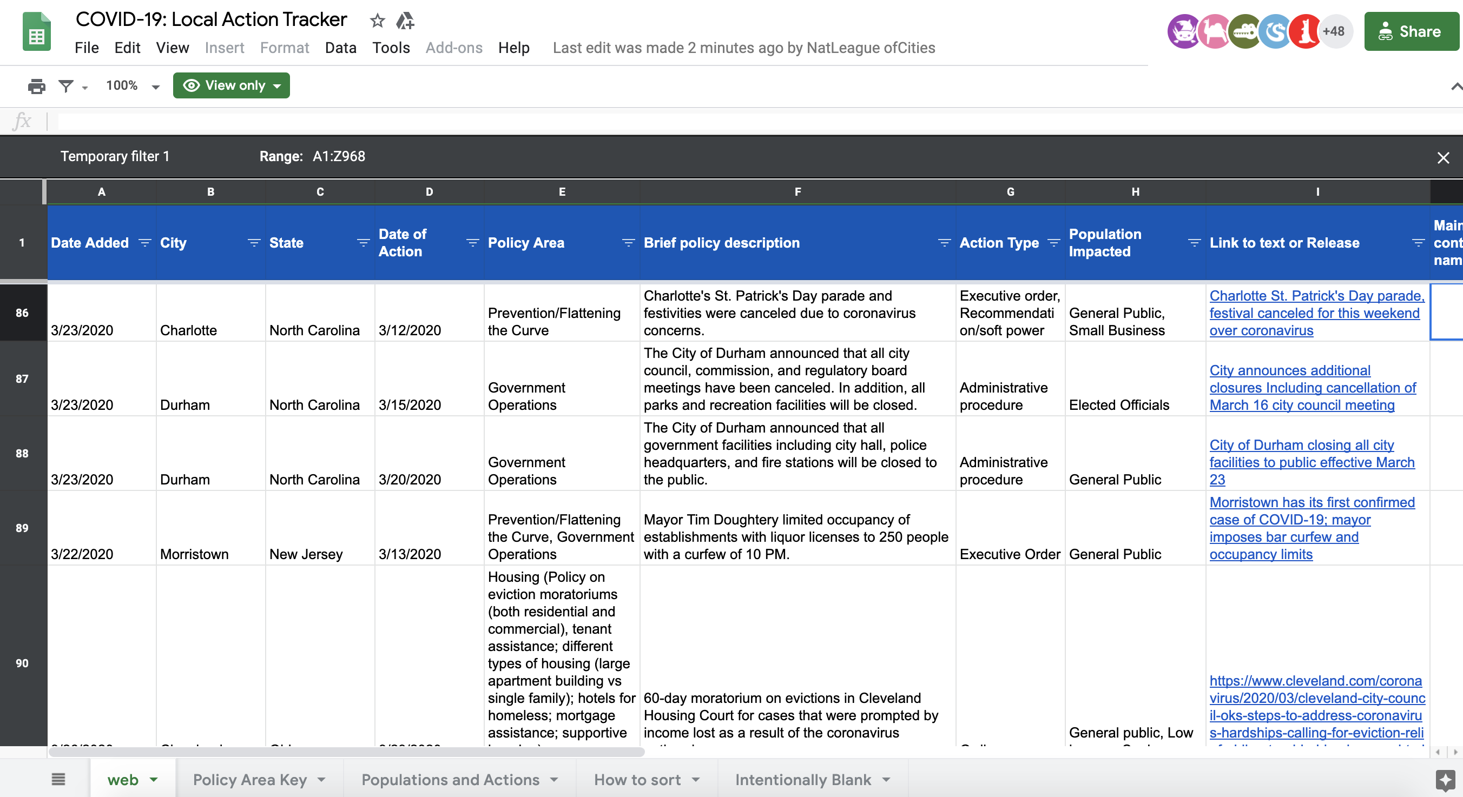Open the Policy Area column filter
Viewport: 1463px width, 797px height.
(628, 243)
